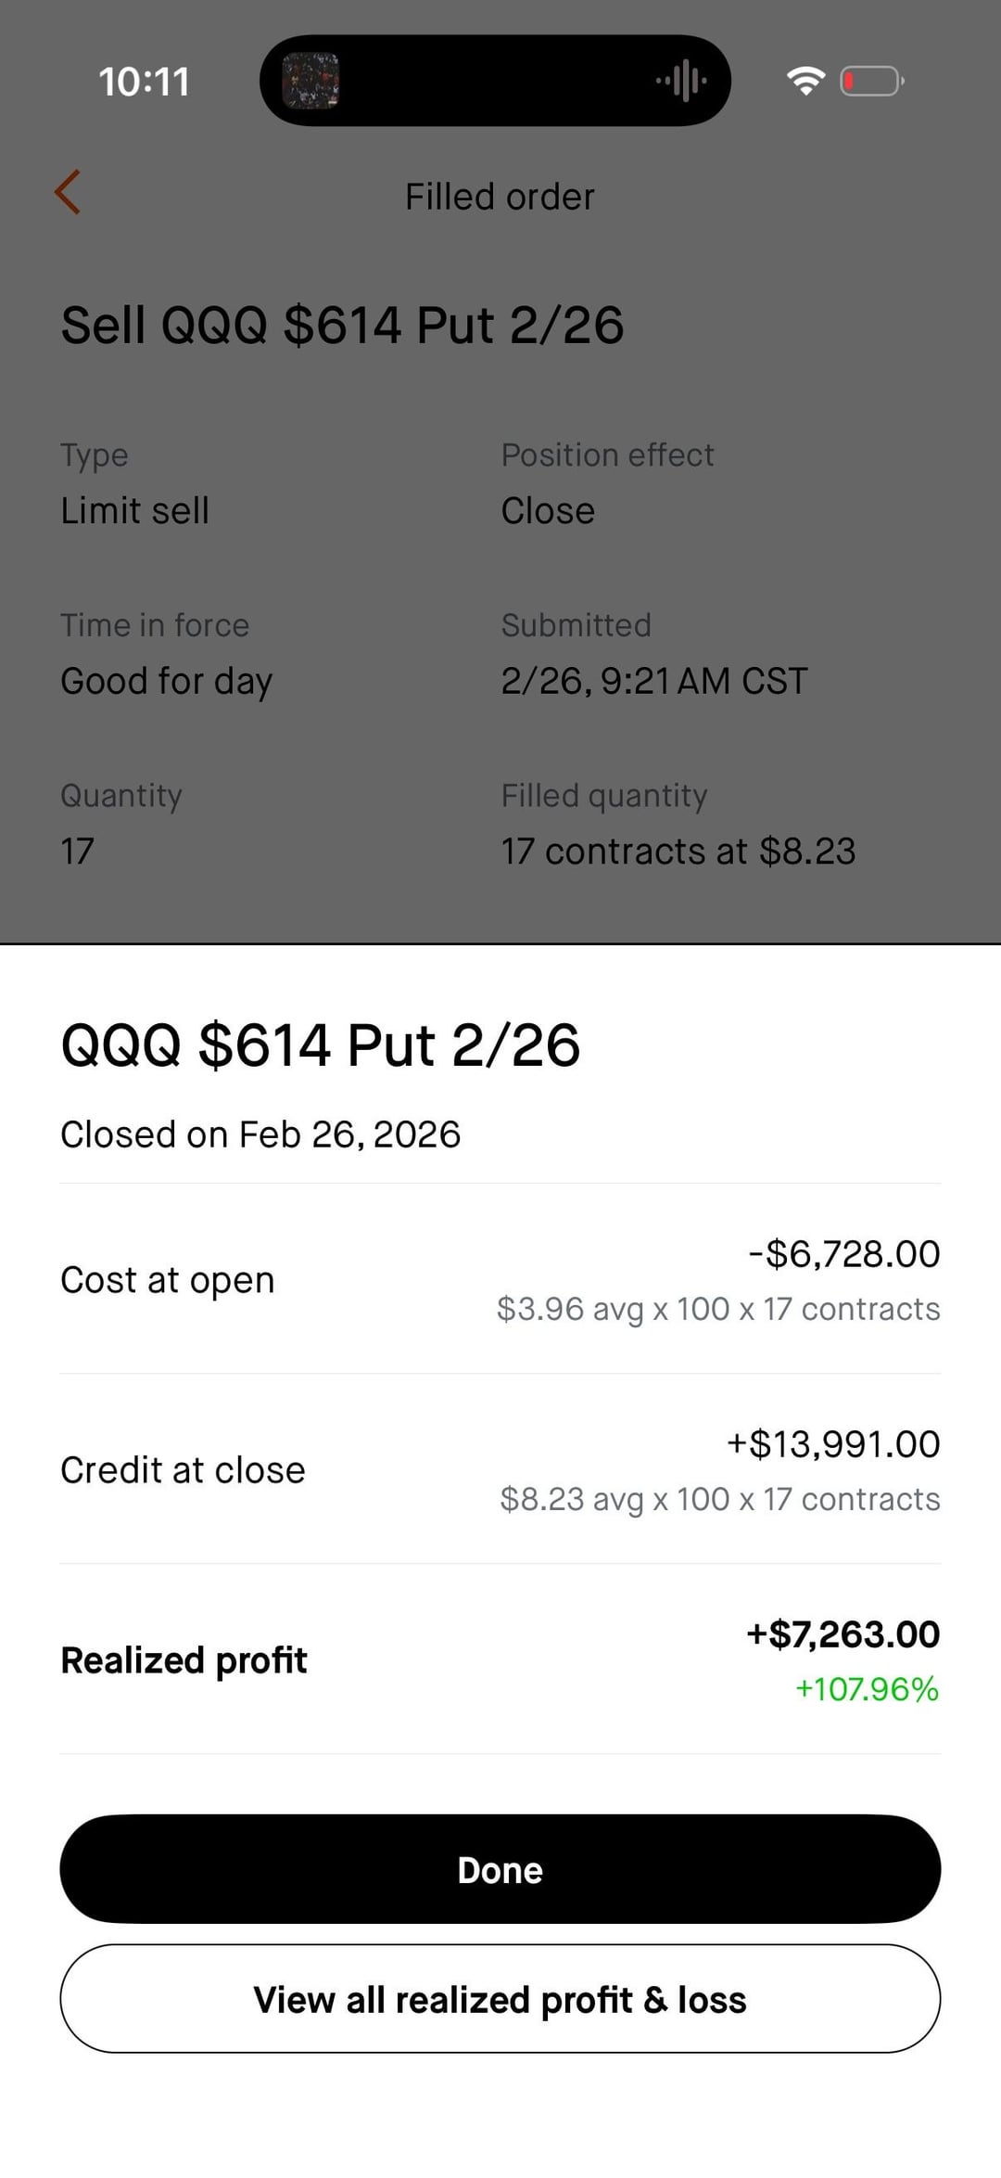
Task: Select the Credit at close row
Action: click(x=500, y=1470)
